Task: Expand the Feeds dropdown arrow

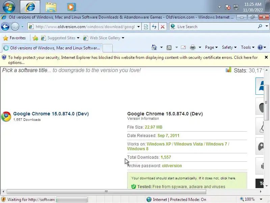Action: (x=177, y=47)
